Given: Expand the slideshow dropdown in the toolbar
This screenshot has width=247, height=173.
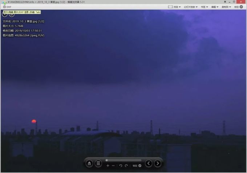Looking at the screenshot, I should point(191,7).
